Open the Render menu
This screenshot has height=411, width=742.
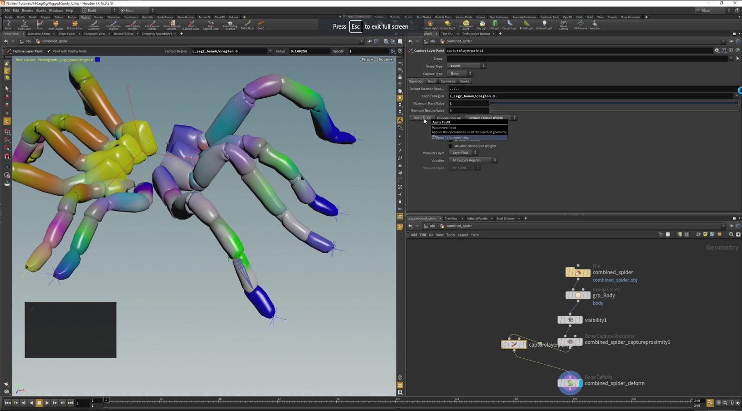(27, 10)
